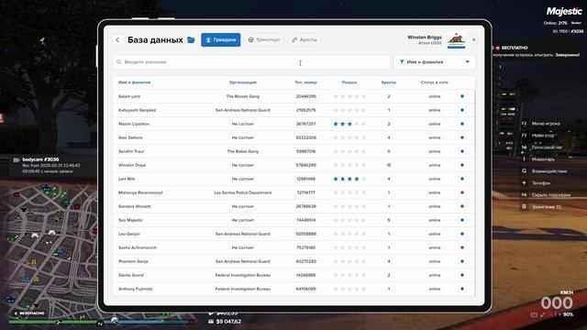Click the magnifier icon in the search field

(118, 62)
